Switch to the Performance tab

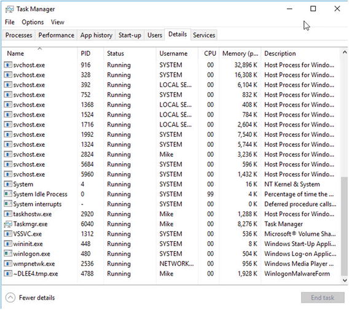click(x=56, y=35)
